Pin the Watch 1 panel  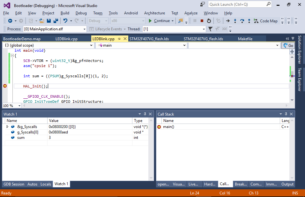pos(145,114)
